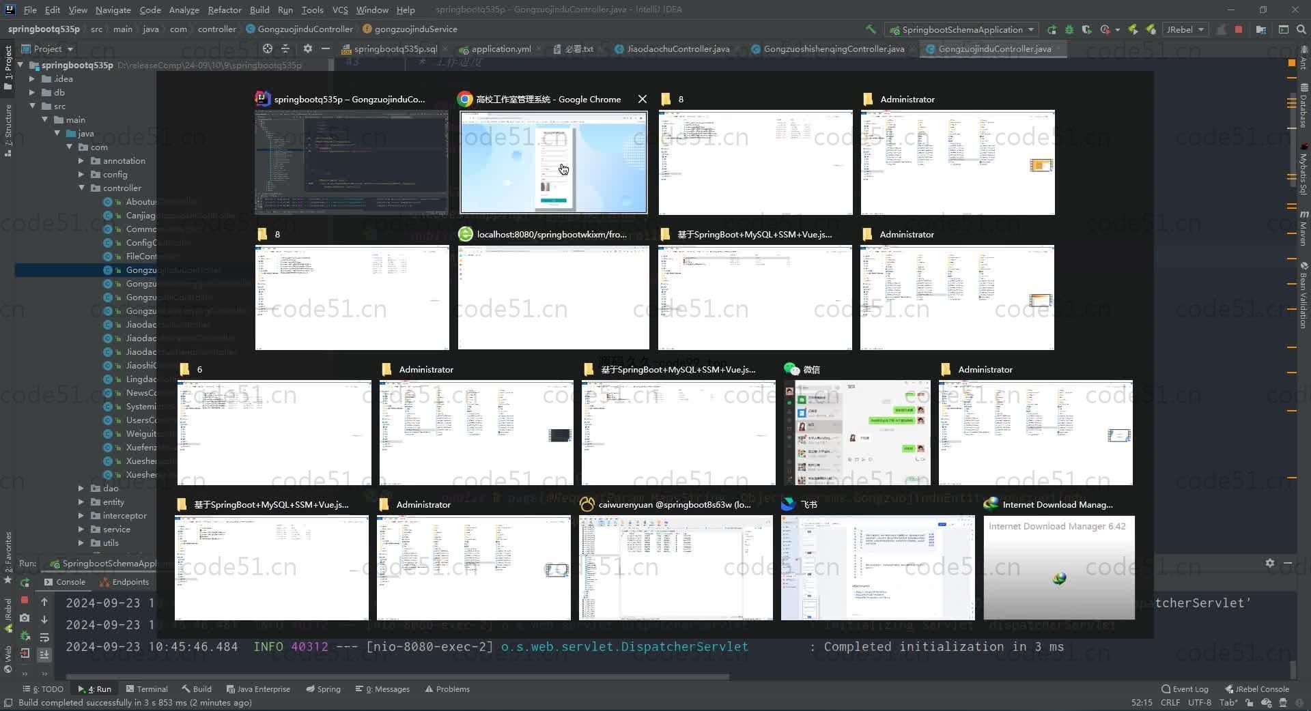
Task: Expand the db folder
Action: point(31,92)
